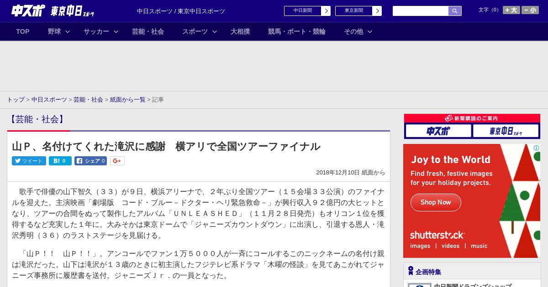Image resolution: width=548 pixels, height=287 pixels.
Task: Click the magnifier search button
Action: [x=455, y=11]
